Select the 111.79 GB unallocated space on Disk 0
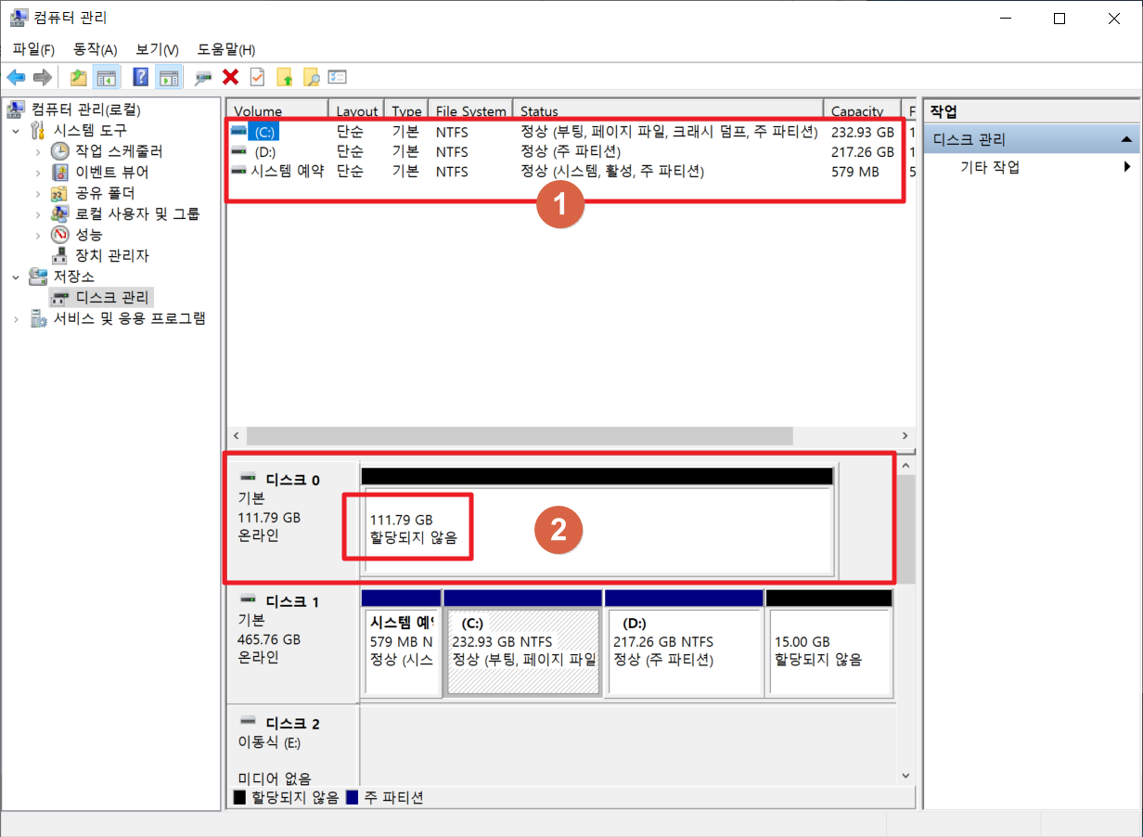Viewport: 1143px width, 837px height. coord(597,522)
